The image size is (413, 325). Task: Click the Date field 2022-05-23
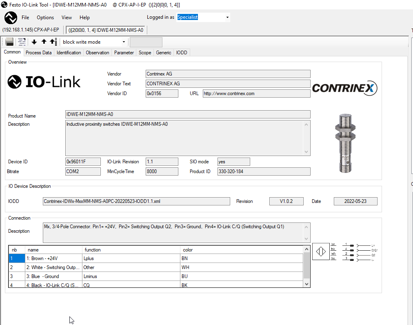click(355, 201)
